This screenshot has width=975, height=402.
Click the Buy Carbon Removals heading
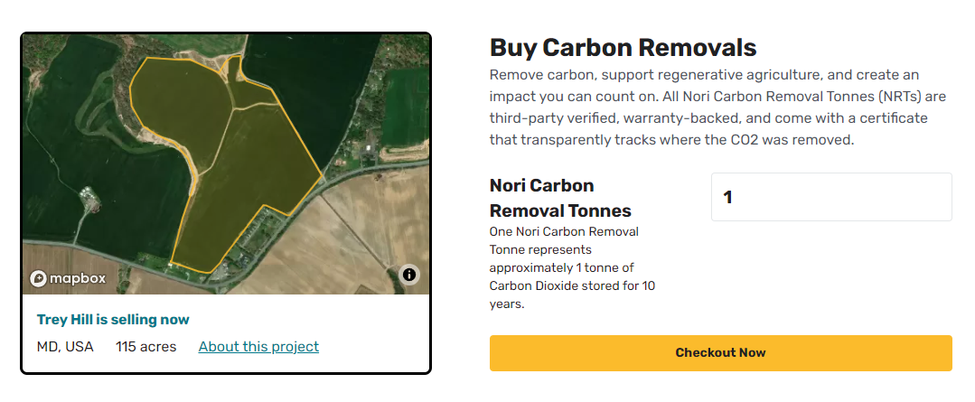tap(623, 48)
